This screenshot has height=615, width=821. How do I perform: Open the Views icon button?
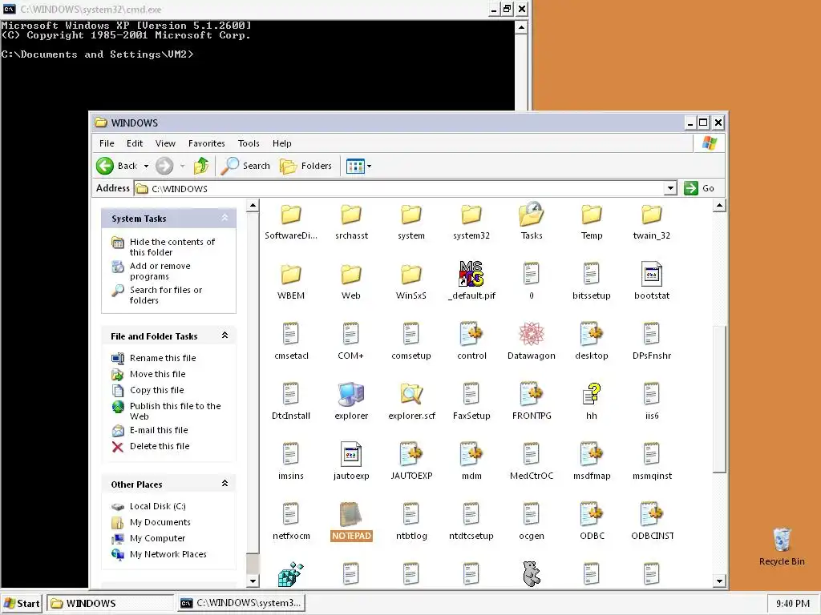[x=355, y=167]
